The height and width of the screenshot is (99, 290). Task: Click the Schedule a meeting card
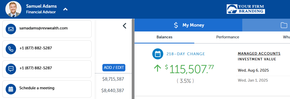(x=47, y=89)
